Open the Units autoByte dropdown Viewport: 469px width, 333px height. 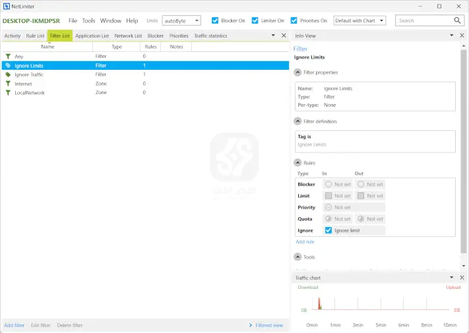[x=181, y=20]
